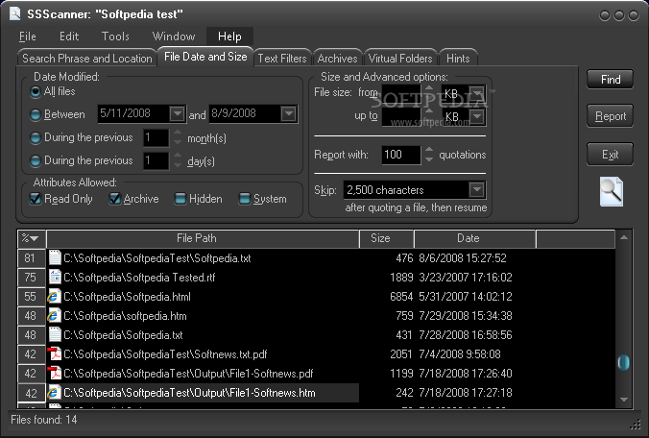Decrease the day(s) spinner value
Screen dimensions: 649x438
[178, 165]
